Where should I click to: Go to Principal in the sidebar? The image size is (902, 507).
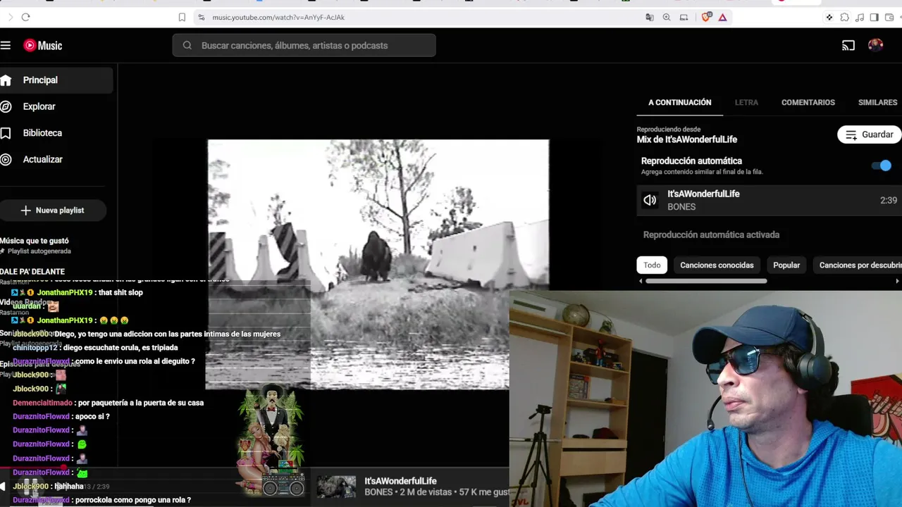click(x=56, y=80)
